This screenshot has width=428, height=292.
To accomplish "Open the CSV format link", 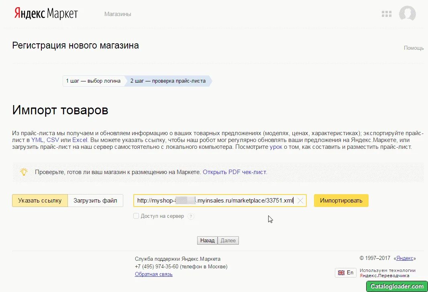I will point(53,140).
